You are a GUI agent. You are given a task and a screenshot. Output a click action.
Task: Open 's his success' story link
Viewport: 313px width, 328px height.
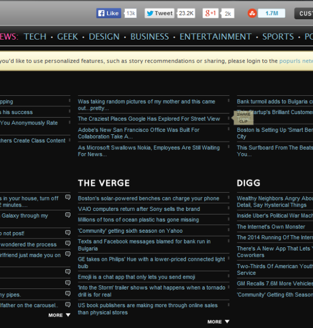tap(16, 112)
